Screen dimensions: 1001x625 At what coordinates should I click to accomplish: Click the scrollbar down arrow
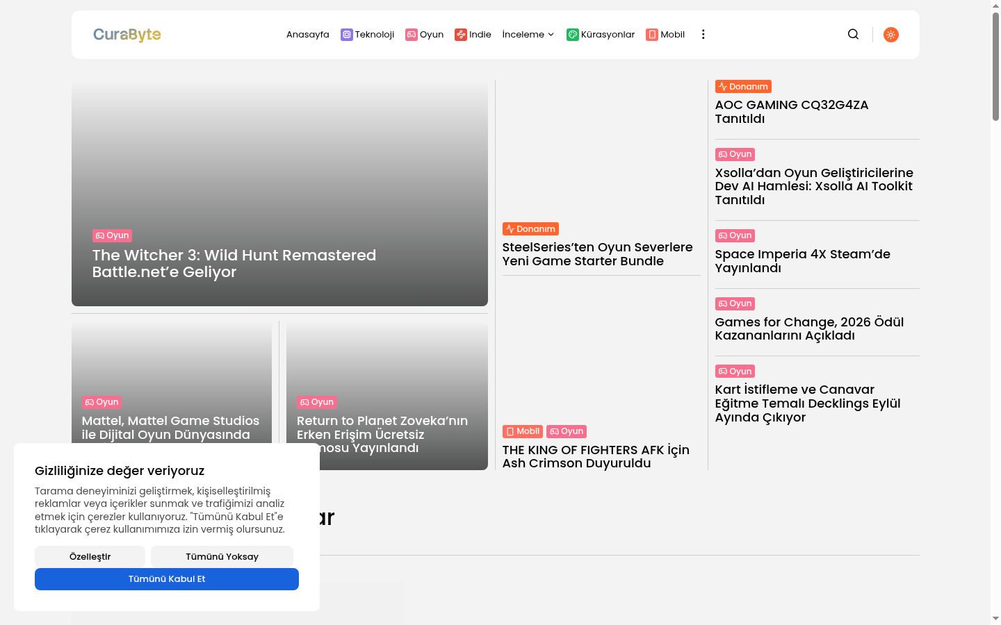pos(995,618)
